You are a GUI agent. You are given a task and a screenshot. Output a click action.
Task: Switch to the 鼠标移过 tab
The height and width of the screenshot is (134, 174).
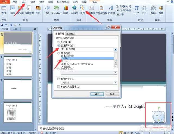pos(71,34)
